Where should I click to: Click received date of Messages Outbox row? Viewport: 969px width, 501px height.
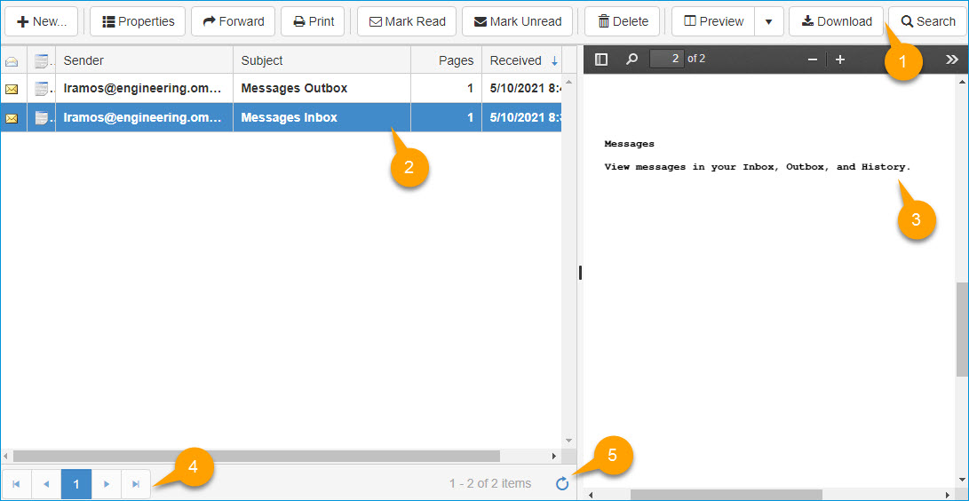522,88
